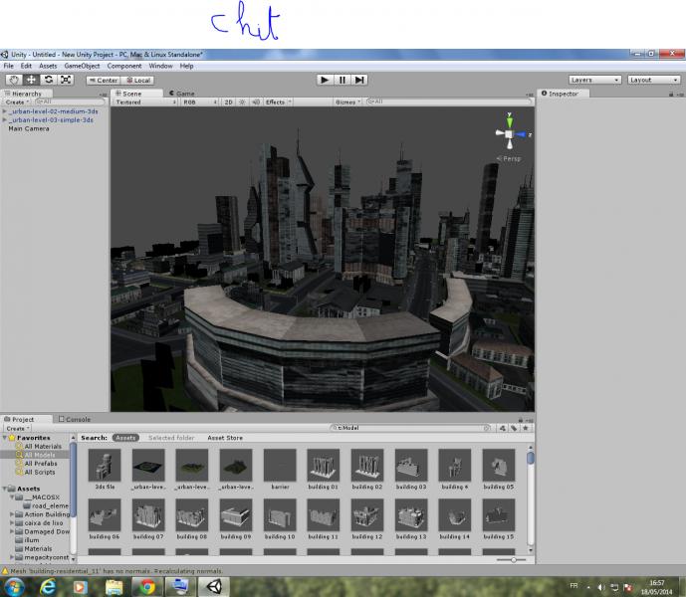The height and width of the screenshot is (597, 686).
Task: Click the Pause button
Action: coord(343,80)
